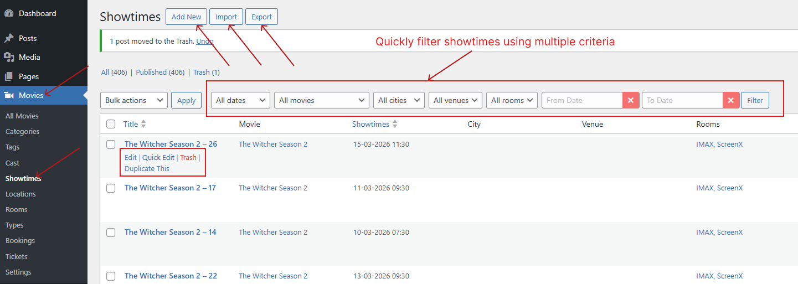Sort by Title using sort arrows

tap(144, 124)
